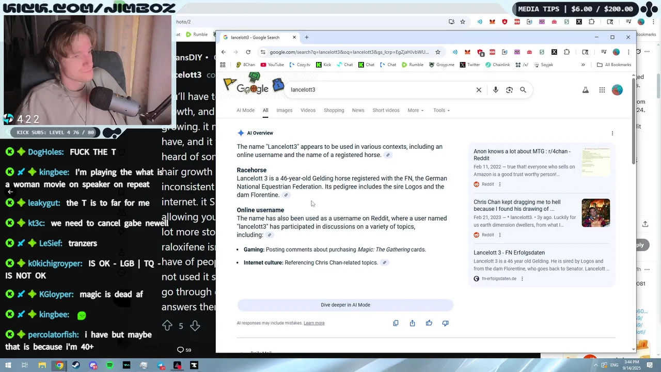Screen dimensions: 661x372
Task: Open the 'Learn more' AI responses link
Action: coord(314,323)
